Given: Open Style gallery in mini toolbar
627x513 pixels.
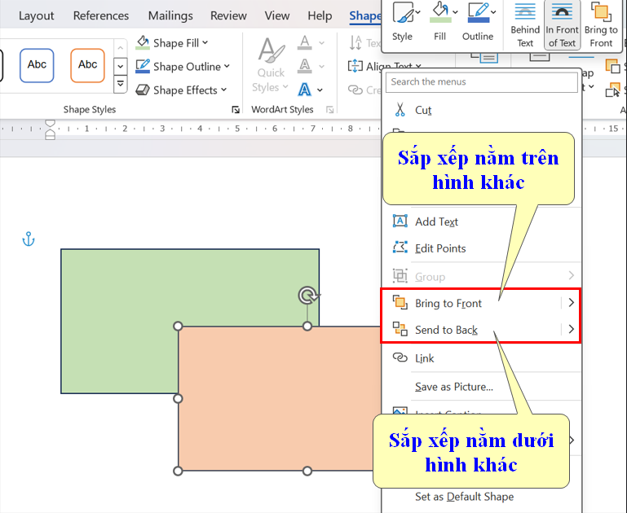Looking at the screenshot, I should [x=402, y=22].
